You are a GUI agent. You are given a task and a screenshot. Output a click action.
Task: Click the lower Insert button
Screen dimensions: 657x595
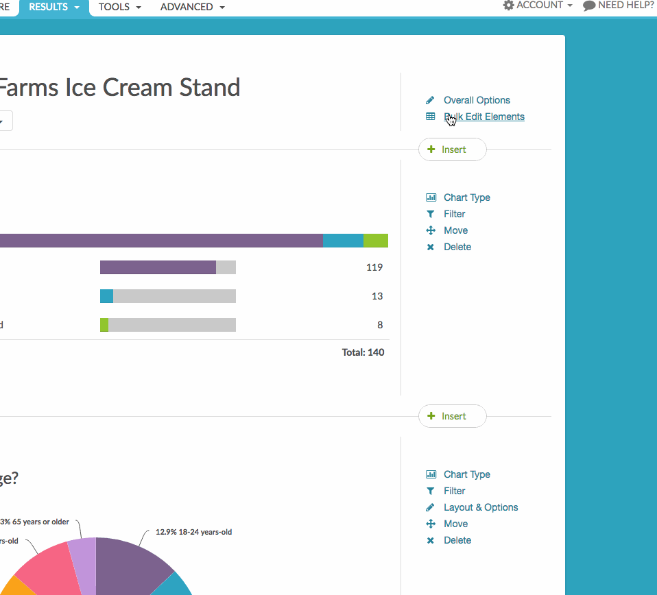(x=453, y=416)
